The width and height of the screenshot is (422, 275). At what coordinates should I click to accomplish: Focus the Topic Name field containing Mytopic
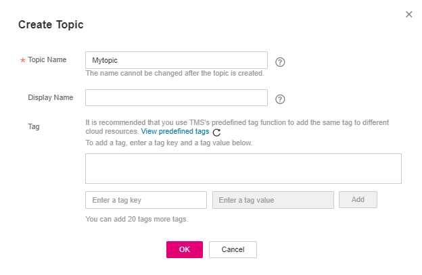point(176,60)
